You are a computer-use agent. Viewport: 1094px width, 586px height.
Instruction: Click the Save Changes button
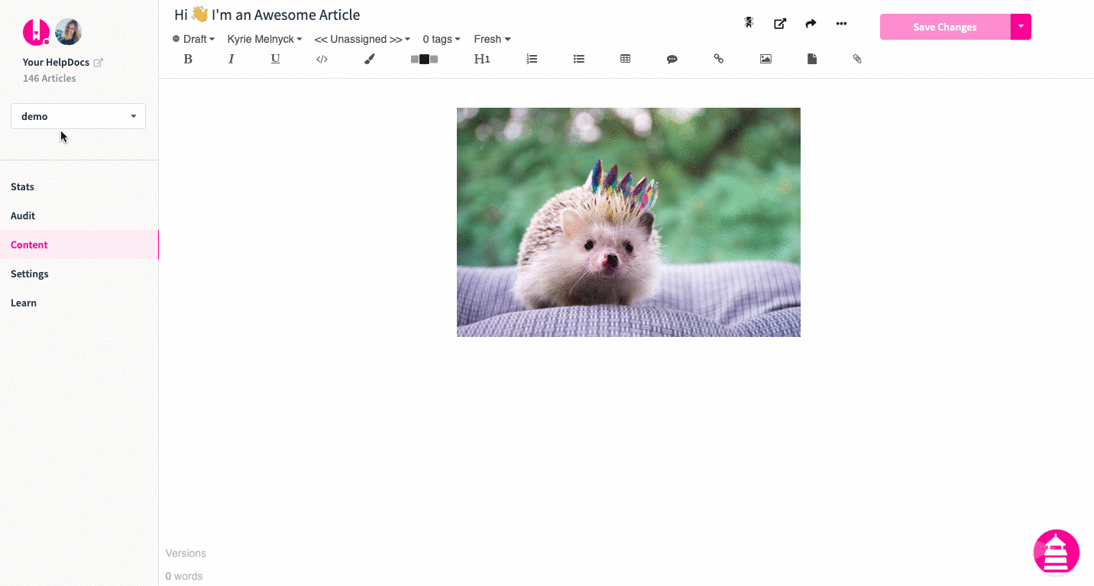[x=943, y=26]
